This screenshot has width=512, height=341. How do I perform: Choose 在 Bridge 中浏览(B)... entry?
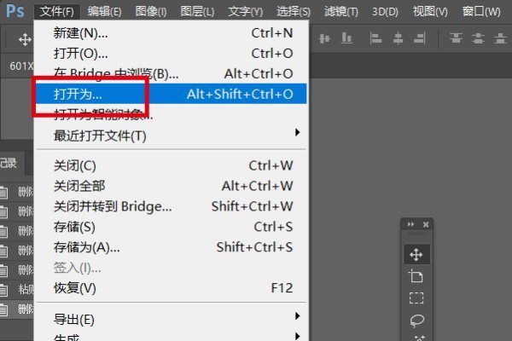click(x=172, y=74)
